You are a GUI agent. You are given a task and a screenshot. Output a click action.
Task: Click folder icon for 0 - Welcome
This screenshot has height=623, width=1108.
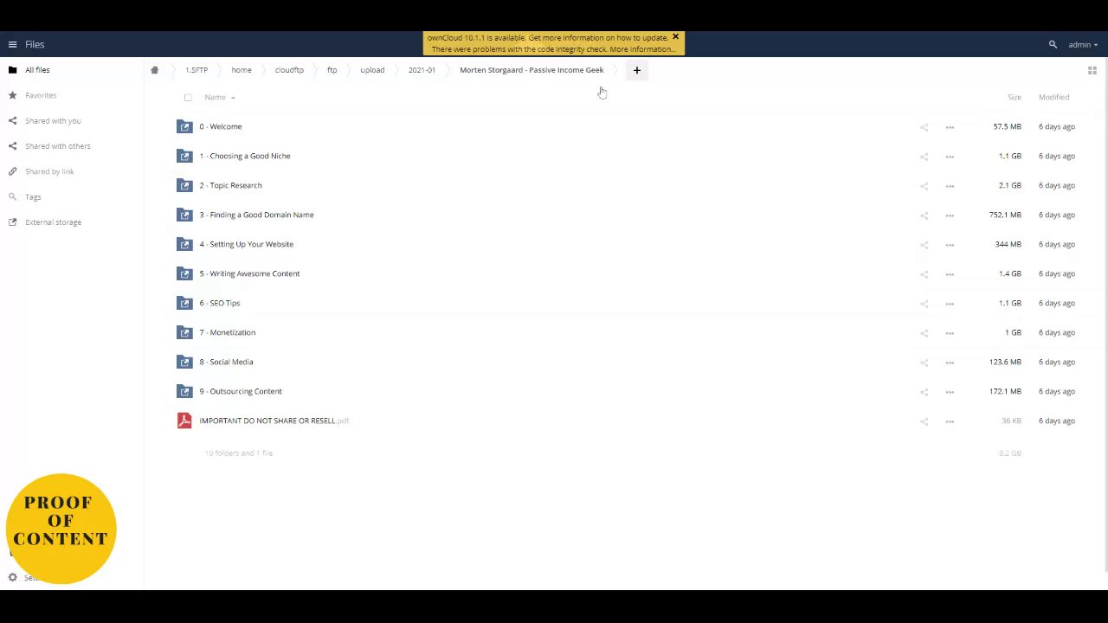[184, 126]
